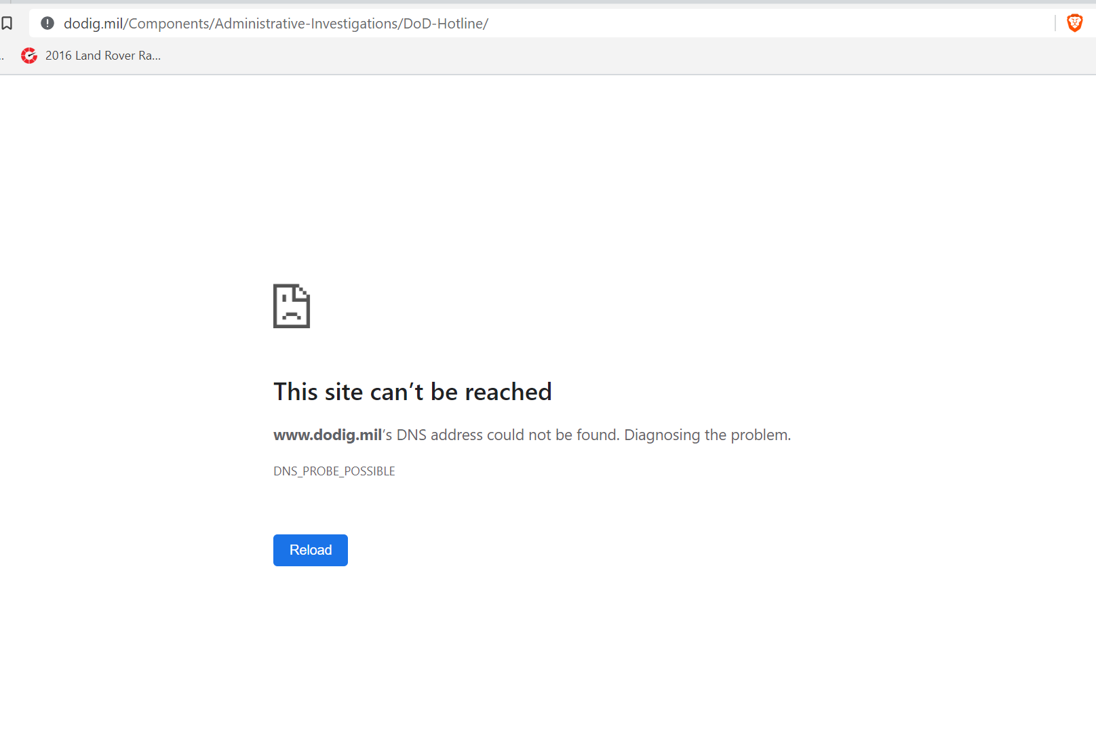Click the sad page error icon
The width and height of the screenshot is (1096, 748).
tap(292, 306)
